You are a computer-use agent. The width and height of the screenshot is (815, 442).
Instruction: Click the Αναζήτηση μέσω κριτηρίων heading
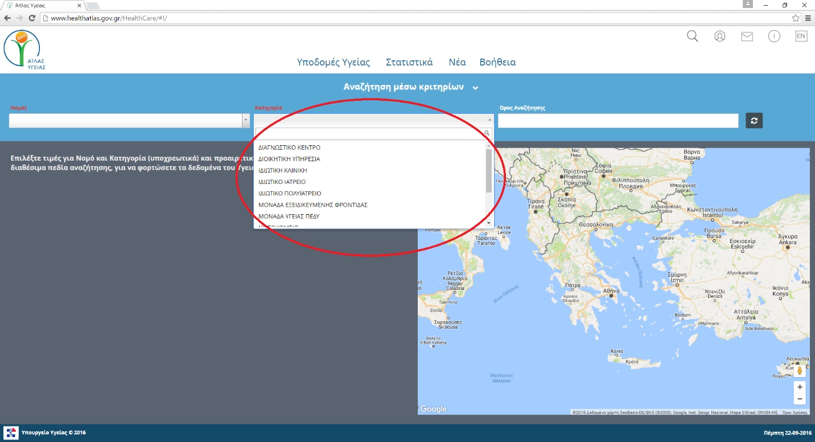click(404, 87)
